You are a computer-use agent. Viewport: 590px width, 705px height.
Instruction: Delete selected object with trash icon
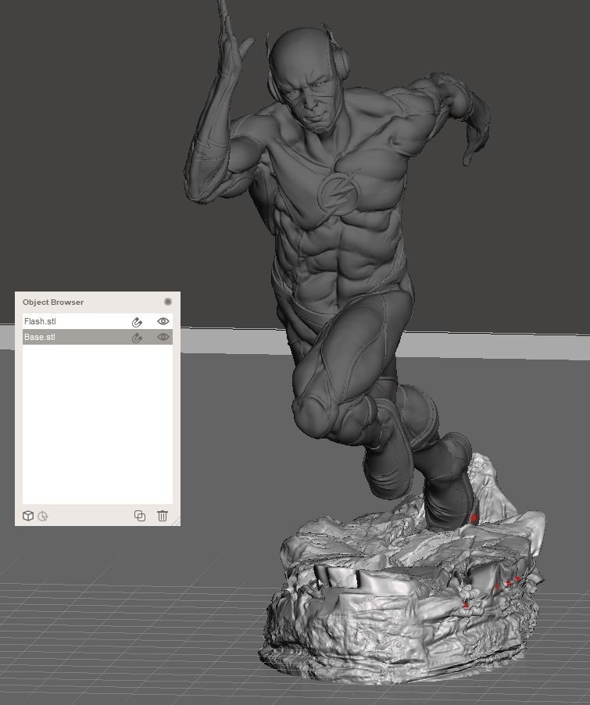[163, 516]
